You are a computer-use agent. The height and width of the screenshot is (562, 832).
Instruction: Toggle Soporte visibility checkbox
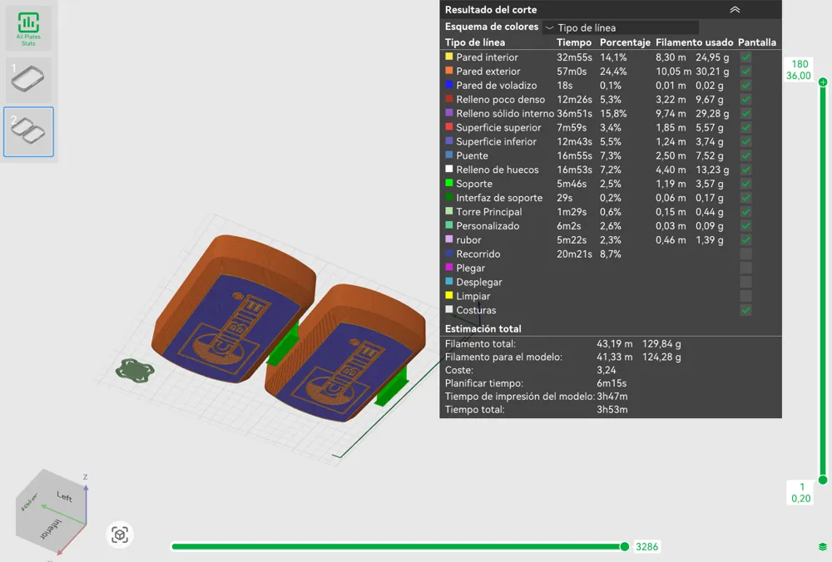coord(746,184)
